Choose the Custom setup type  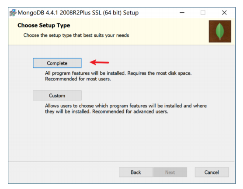coord(57,96)
